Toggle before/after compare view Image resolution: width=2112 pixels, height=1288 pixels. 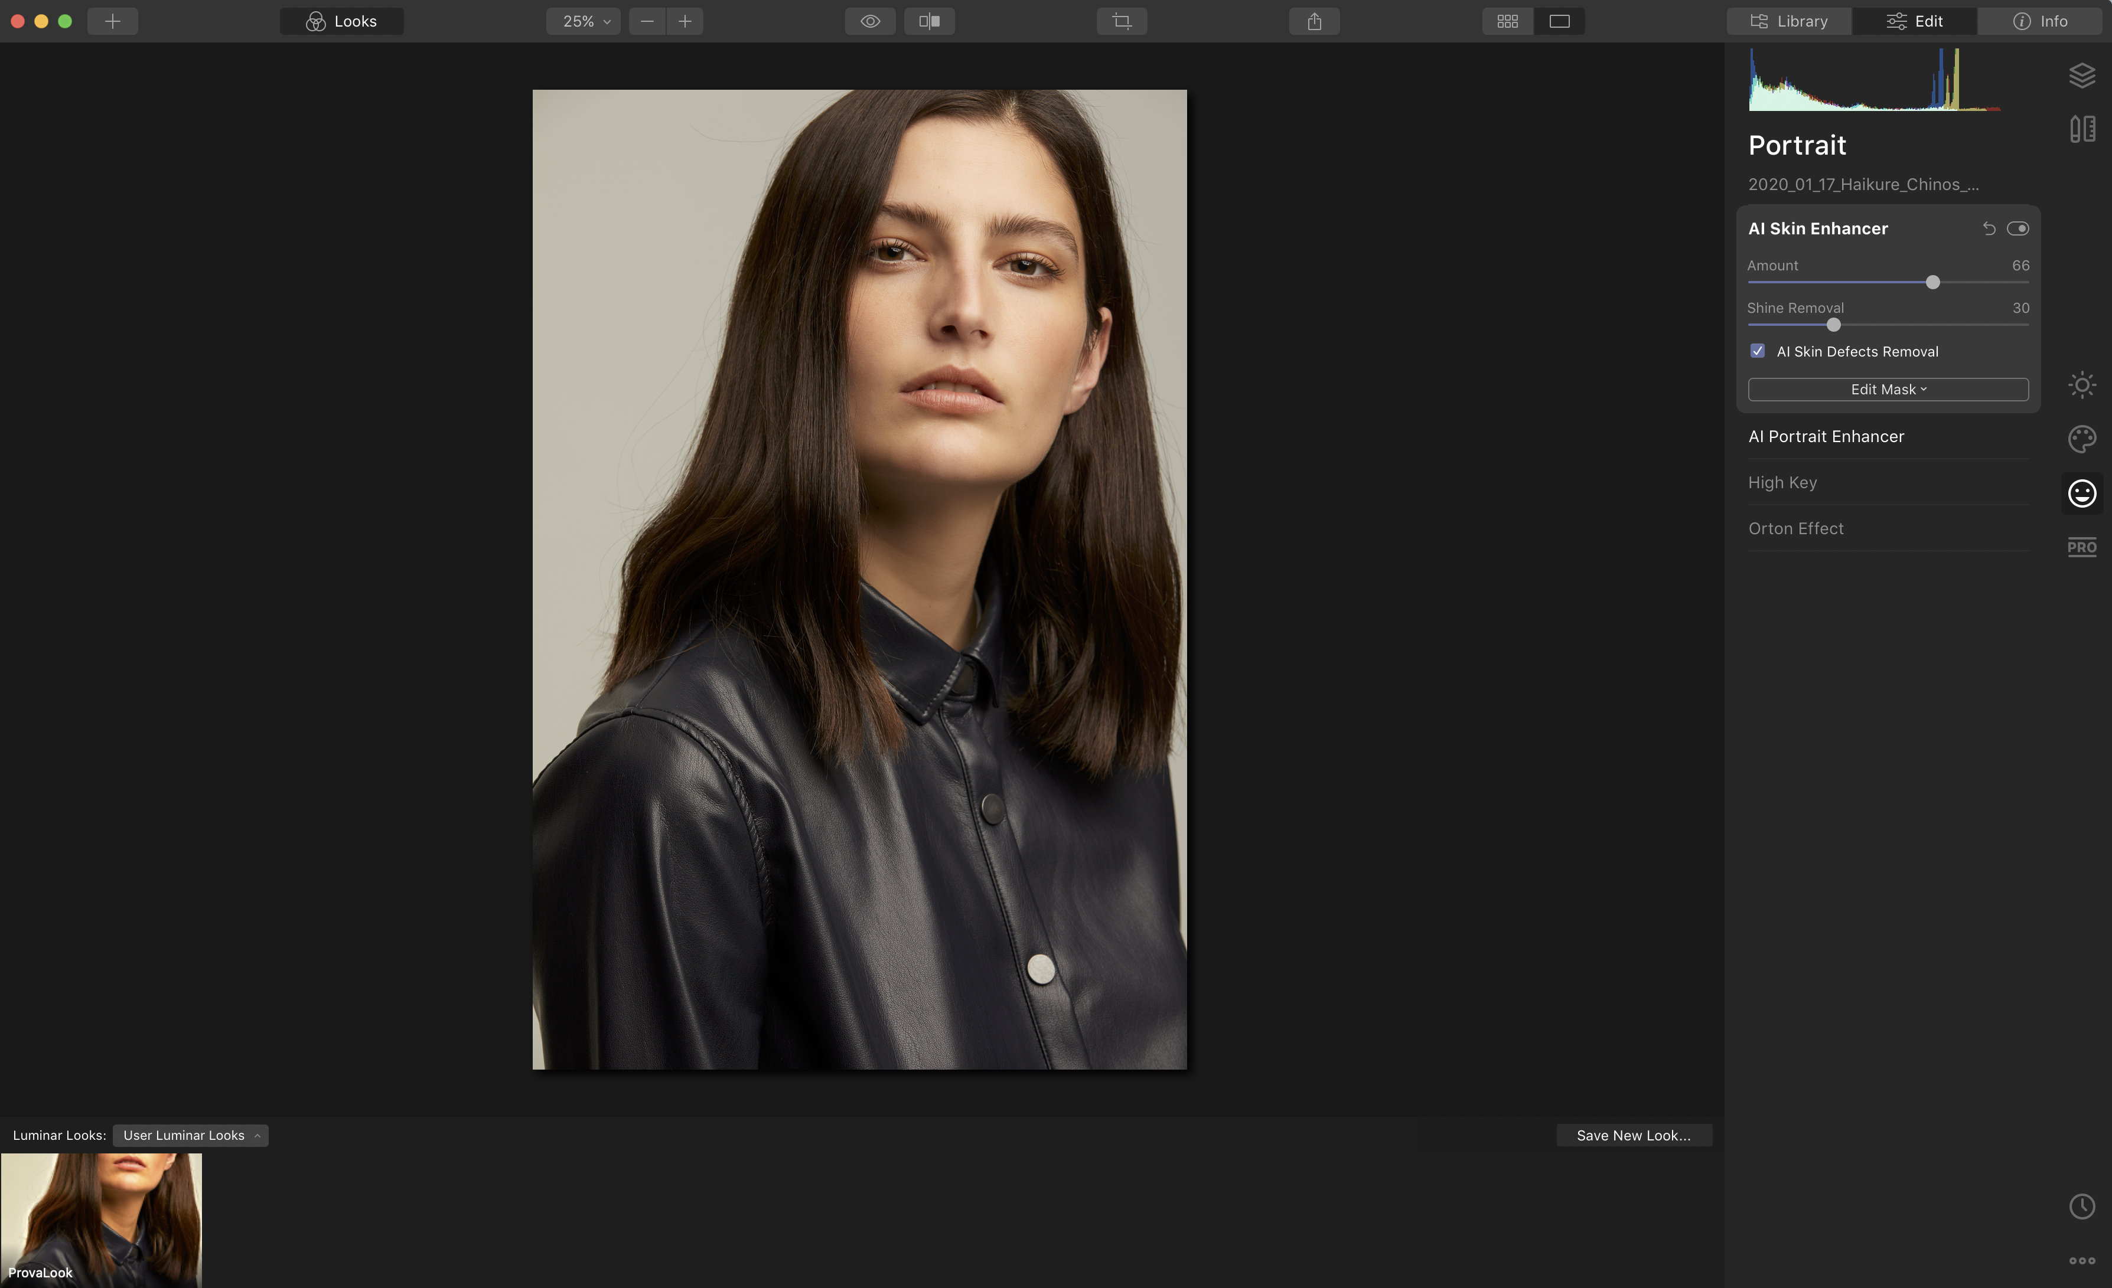[929, 21]
